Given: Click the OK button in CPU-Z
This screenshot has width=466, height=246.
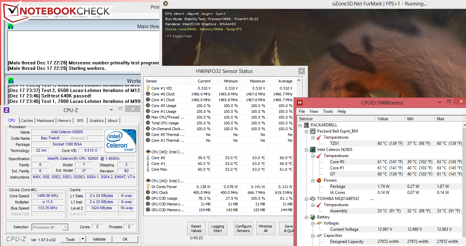Looking at the screenshot, I should [125, 239].
